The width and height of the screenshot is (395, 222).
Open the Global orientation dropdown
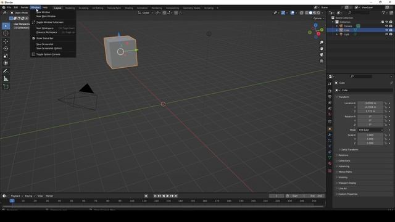146,12
